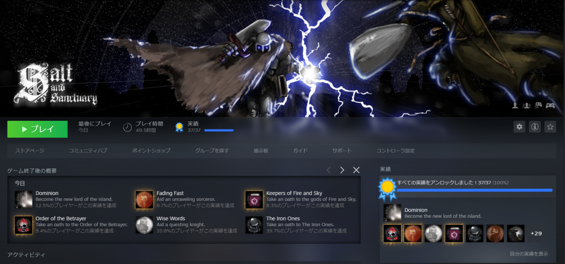Open the コントローラ設定 tab

click(x=395, y=151)
